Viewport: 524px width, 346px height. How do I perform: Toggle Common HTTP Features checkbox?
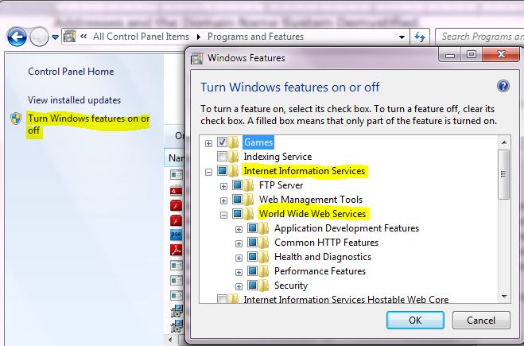(252, 243)
